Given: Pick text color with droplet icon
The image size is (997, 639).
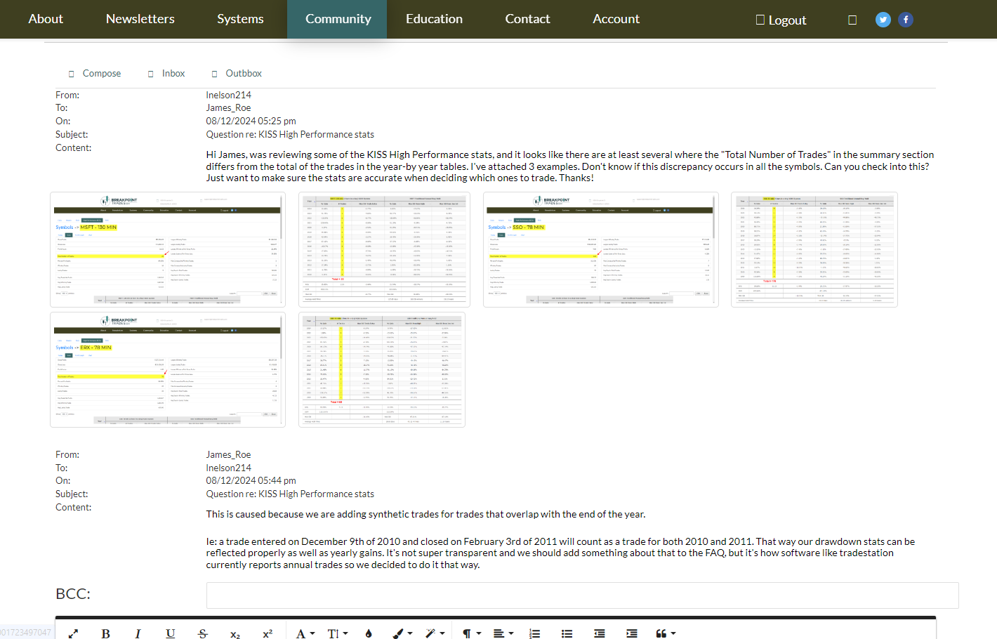Looking at the screenshot, I should click(x=369, y=633).
